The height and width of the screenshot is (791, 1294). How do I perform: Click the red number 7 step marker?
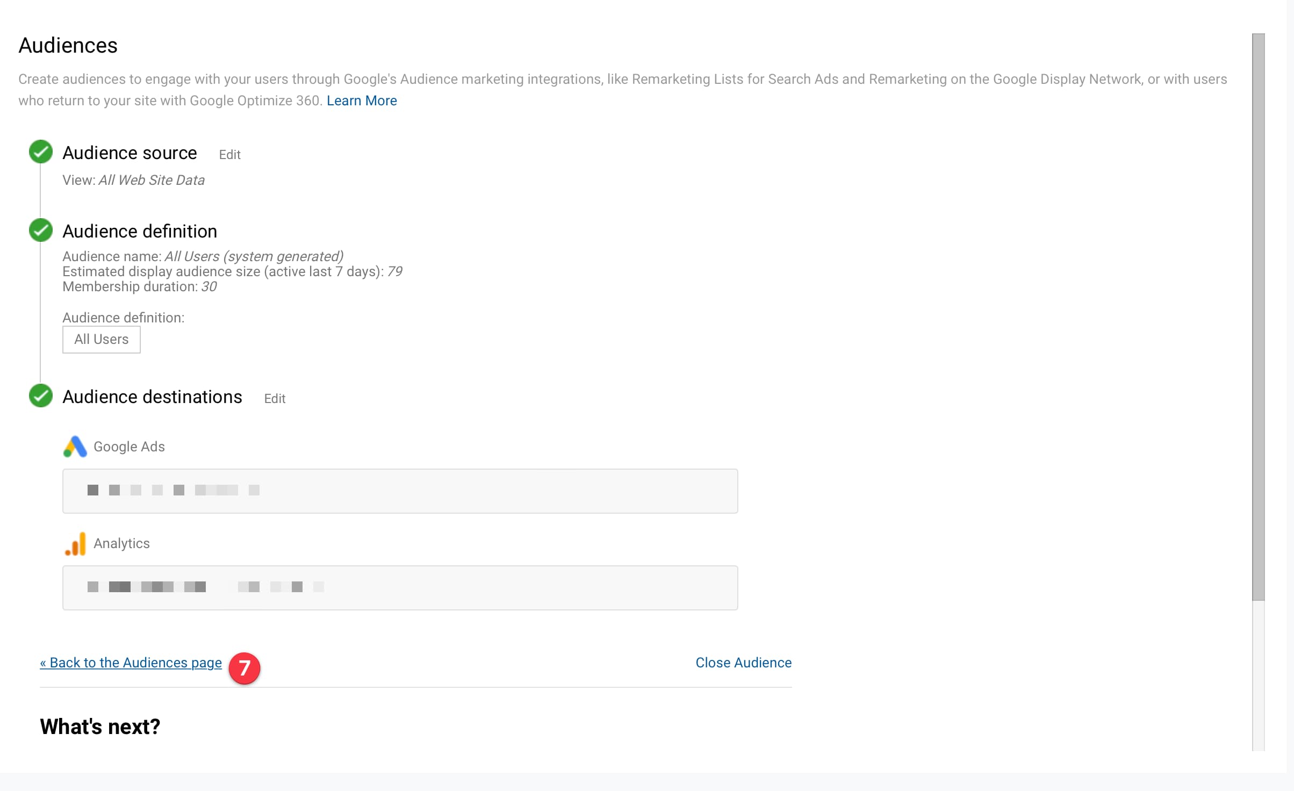coord(245,668)
